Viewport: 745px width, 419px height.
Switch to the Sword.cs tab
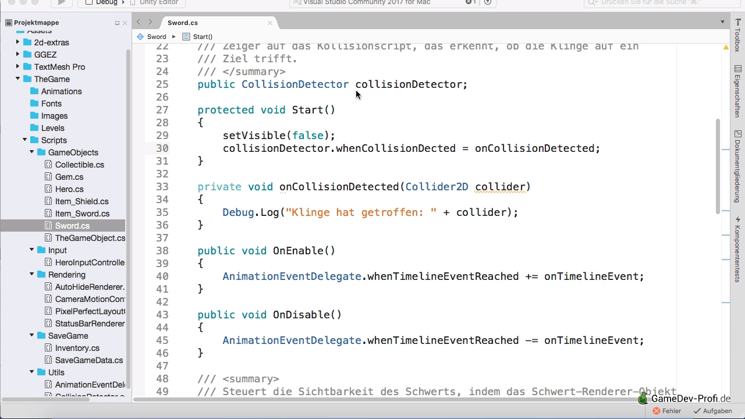[183, 23]
